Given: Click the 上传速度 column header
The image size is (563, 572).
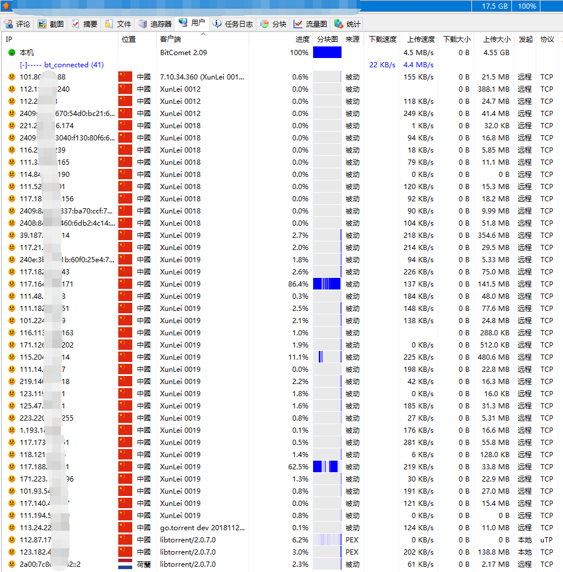Looking at the screenshot, I should click(x=420, y=39).
